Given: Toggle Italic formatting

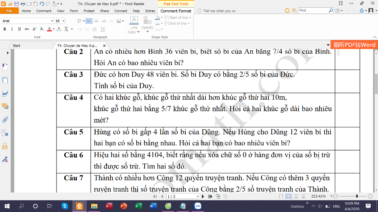Looking at the screenshot, I should coord(12,29).
